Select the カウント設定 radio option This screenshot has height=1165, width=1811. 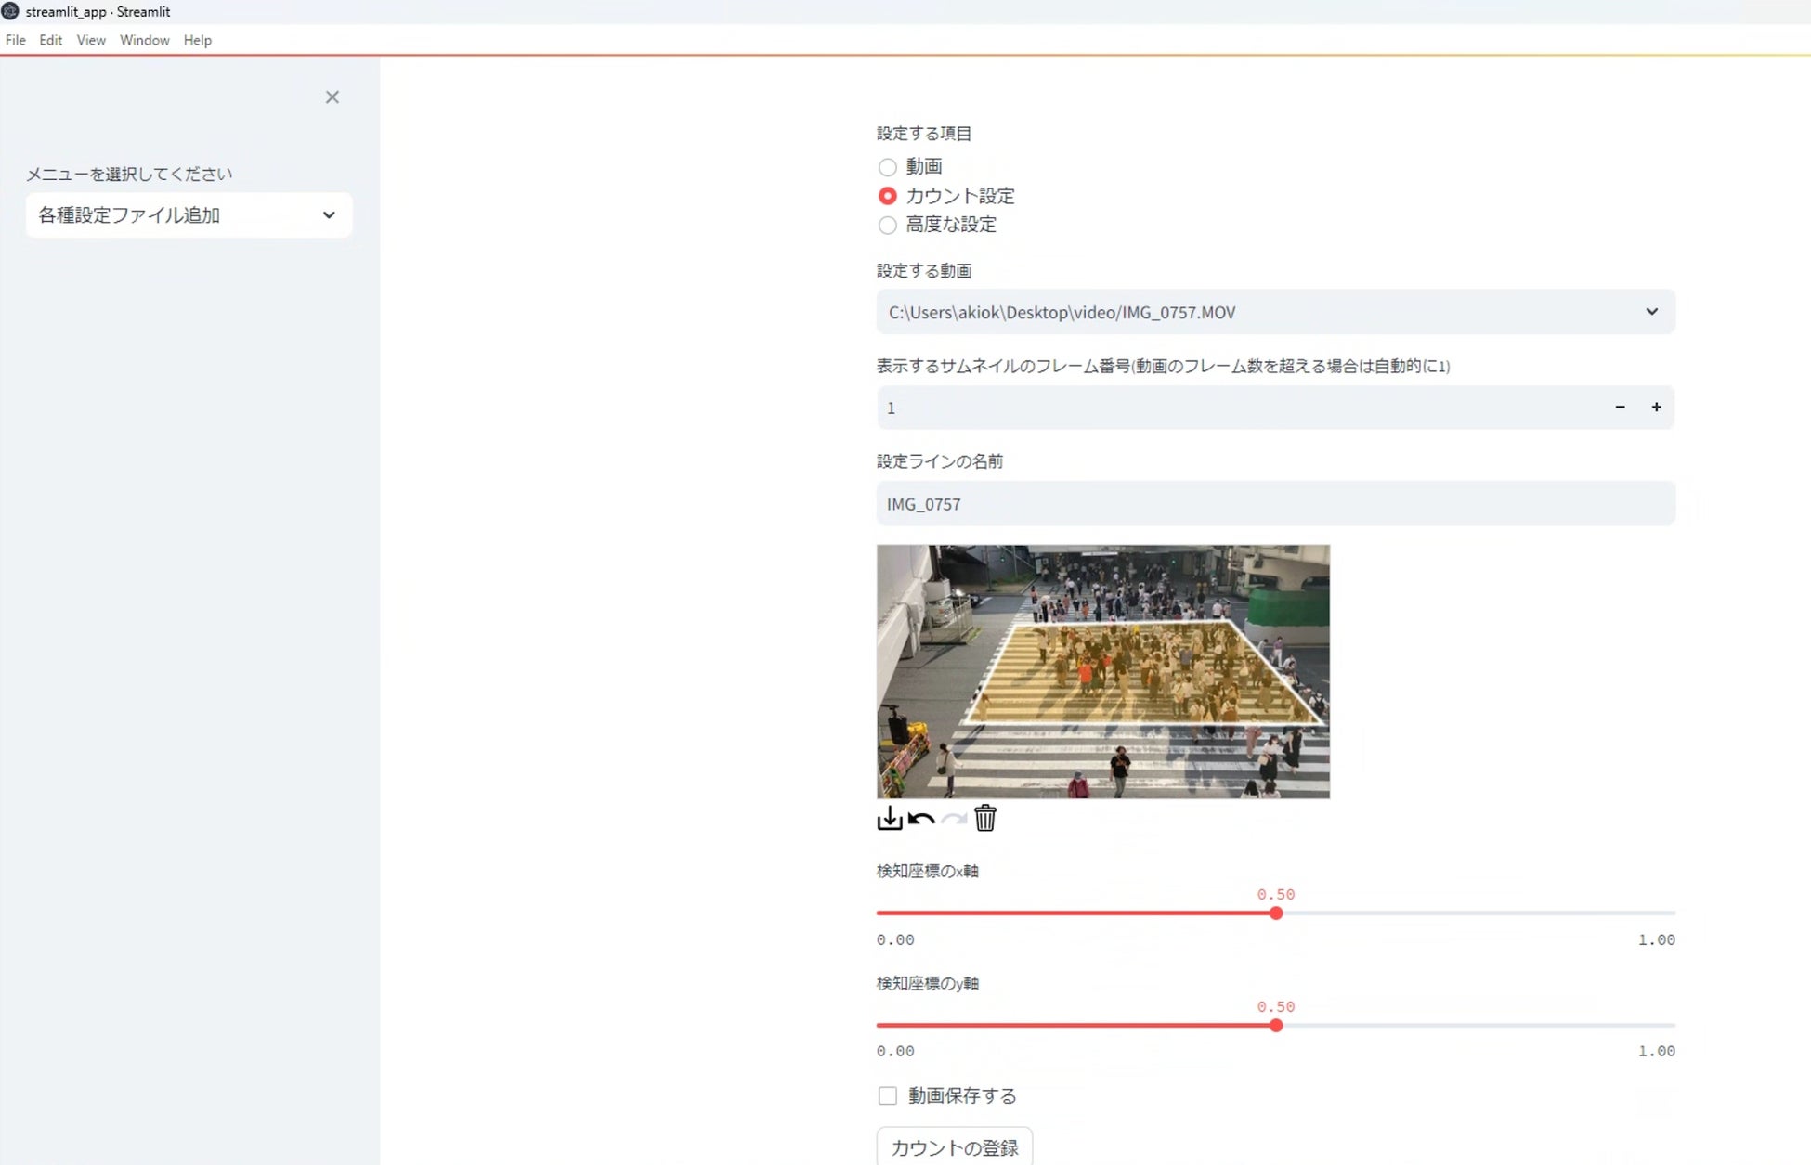tap(888, 196)
